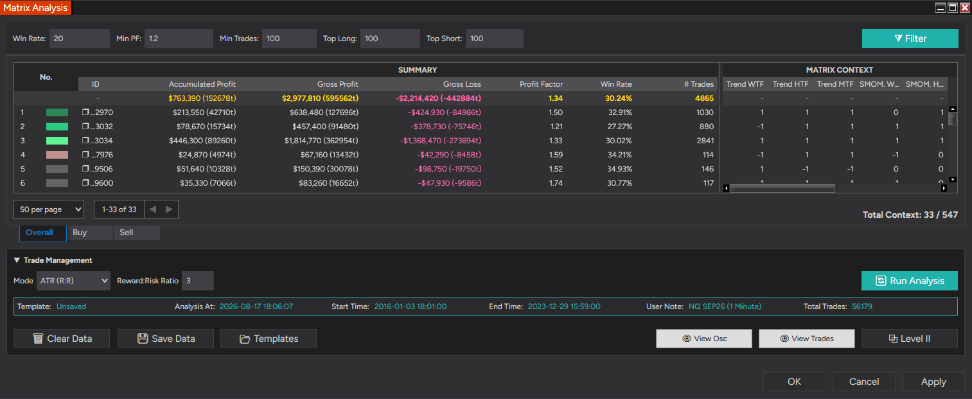The height and width of the screenshot is (399, 972).
Task: Click the copy icon beside ID ...9600
Action: point(85,183)
